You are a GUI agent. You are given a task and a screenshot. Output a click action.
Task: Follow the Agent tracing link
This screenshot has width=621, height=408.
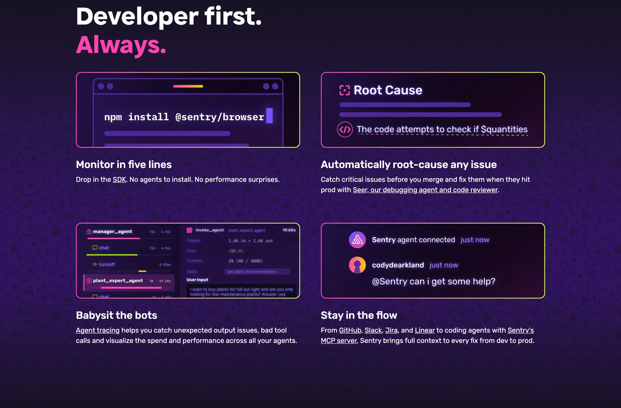(x=98, y=330)
